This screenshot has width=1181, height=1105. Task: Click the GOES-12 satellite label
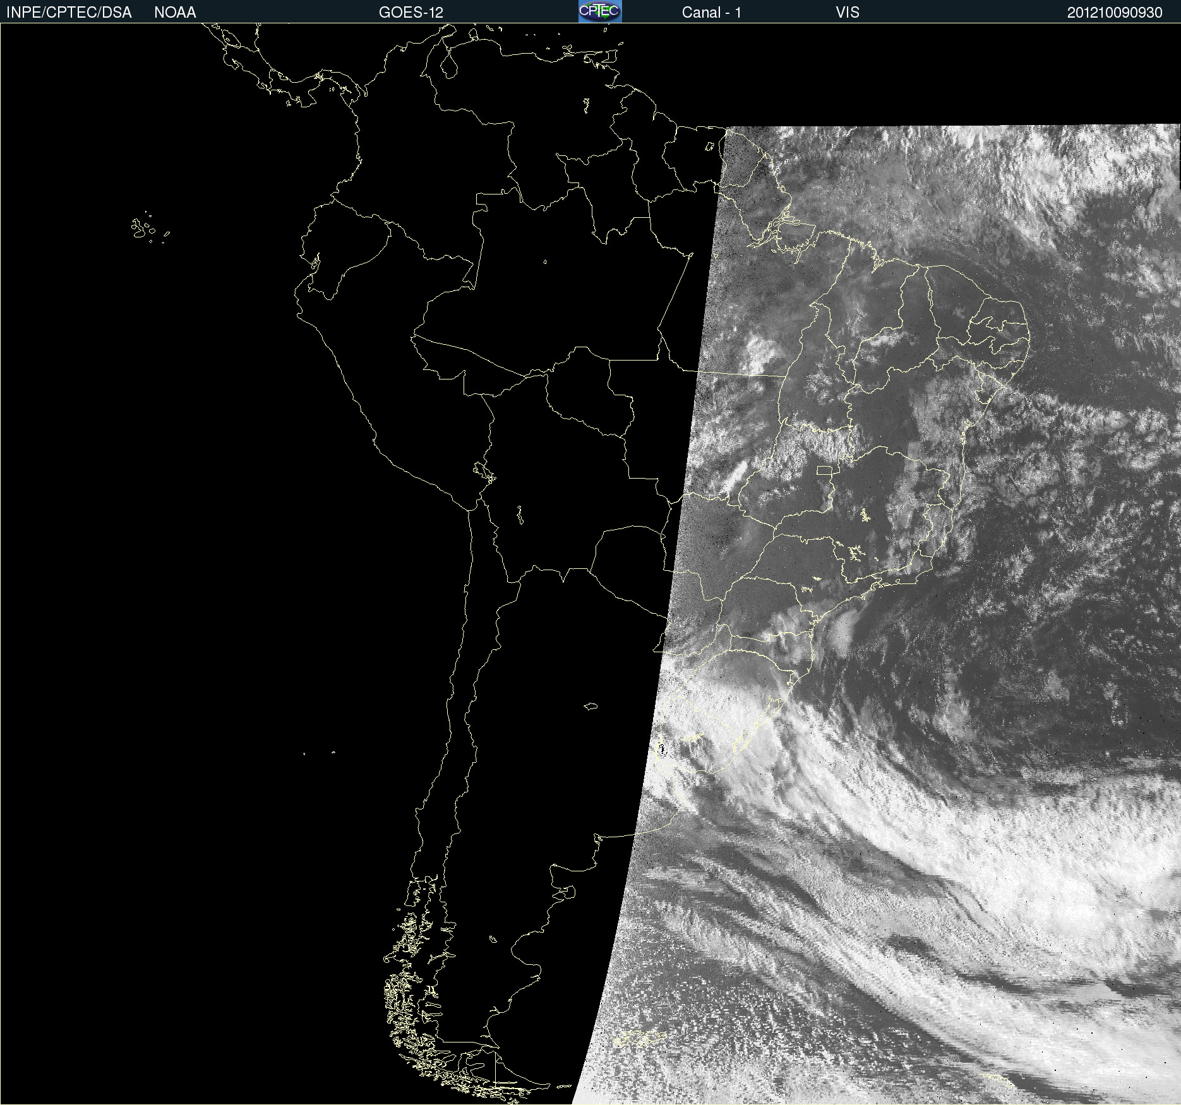411,13
